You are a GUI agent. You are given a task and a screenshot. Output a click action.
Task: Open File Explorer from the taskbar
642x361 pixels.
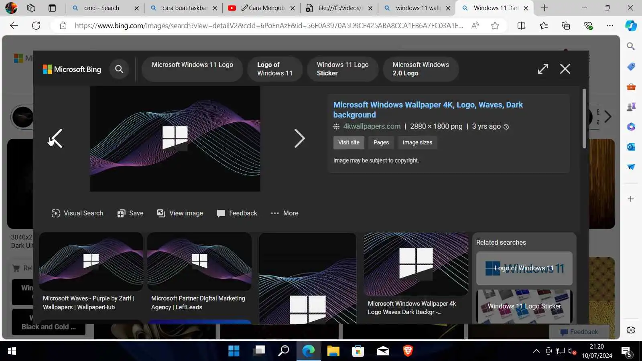coord(333,351)
